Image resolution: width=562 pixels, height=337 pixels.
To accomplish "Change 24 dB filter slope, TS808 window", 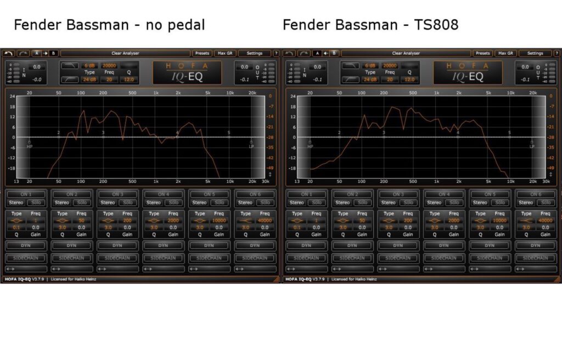I will coord(370,80).
